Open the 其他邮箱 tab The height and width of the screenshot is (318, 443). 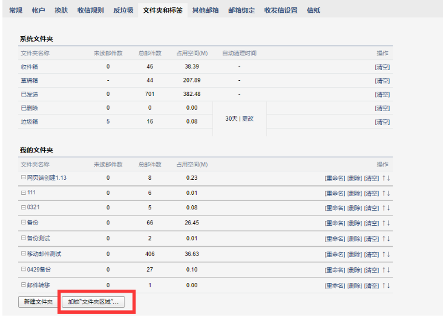coord(205,10)
